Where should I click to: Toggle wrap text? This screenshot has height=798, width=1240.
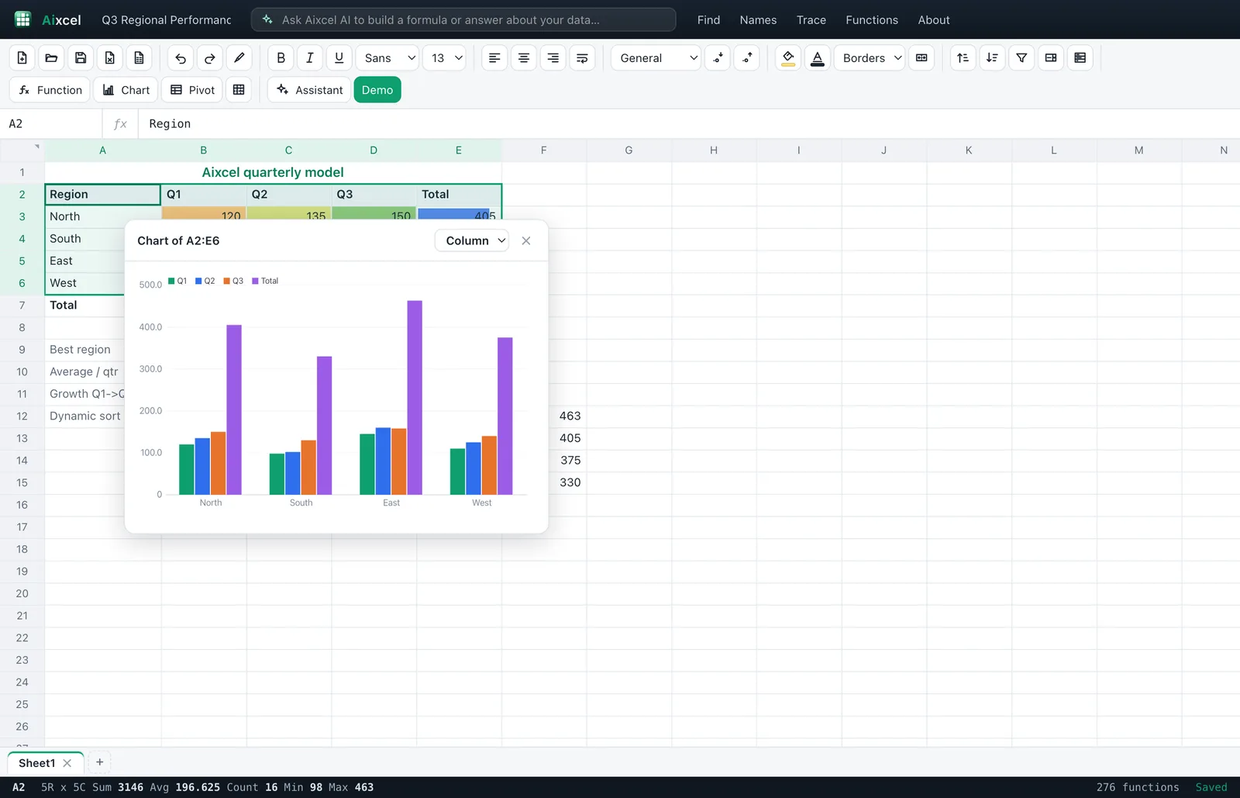(582, 58)
